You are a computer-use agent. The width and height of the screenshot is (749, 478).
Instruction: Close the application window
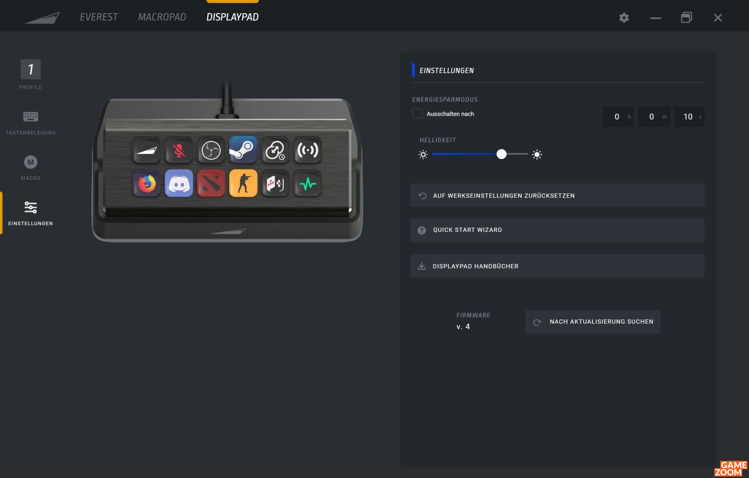(x=718, y=18)
